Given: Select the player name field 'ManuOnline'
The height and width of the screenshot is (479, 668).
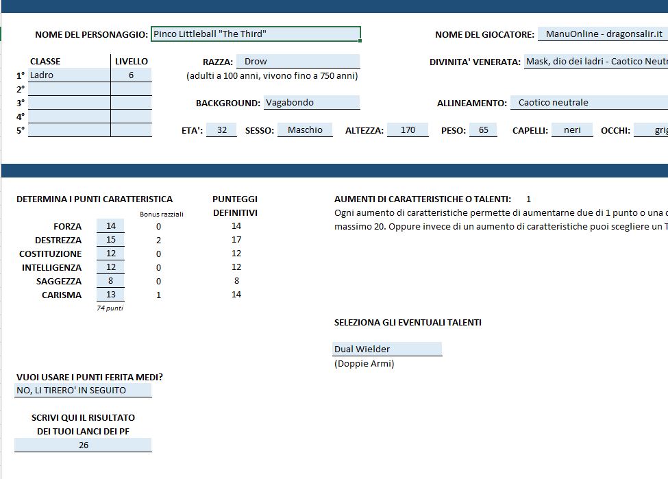Looking at the screenshot, I should pyautogui.click(x=602, y=34).
